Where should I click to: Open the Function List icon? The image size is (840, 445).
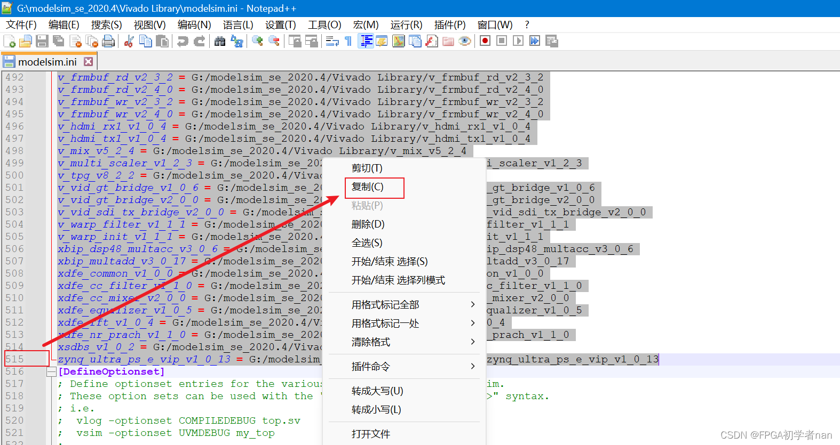pyautogui.click(x=432, y=41)
